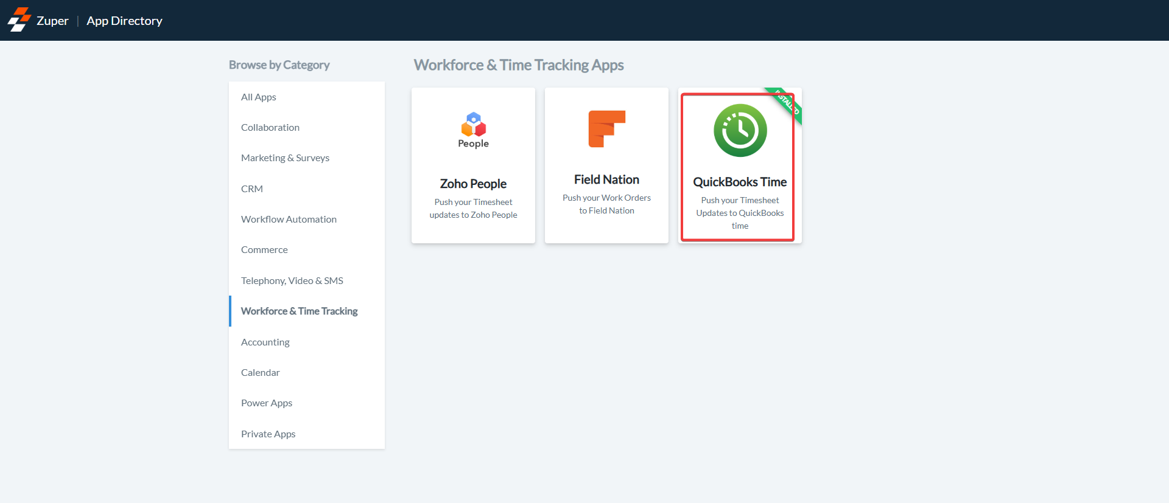Click 'Push your Timesheet updates to Zoho People'
The height and width of the screenshot is (503, 1169).
pos(473,209)
